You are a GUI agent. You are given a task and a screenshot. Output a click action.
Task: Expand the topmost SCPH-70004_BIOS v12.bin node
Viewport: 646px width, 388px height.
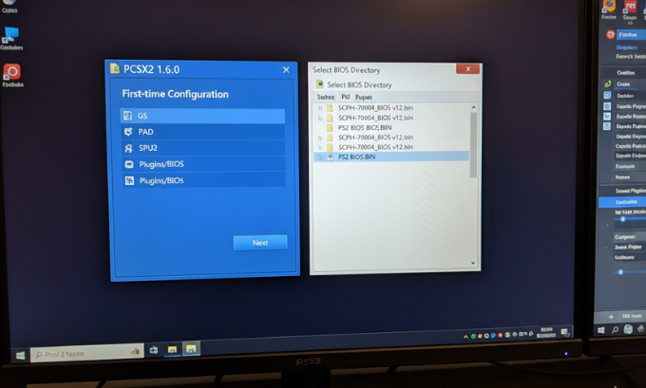(320, 108)
